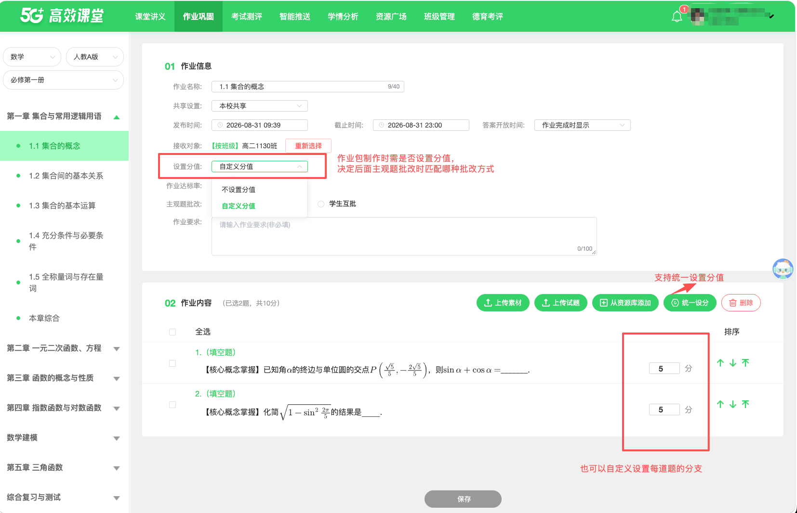The height and width of the screenshot is (513, 797).
Task: Switch to 学情分析 tab
Action: (x=343, y=16)
